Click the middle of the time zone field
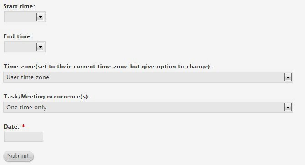 pos(148,77)
